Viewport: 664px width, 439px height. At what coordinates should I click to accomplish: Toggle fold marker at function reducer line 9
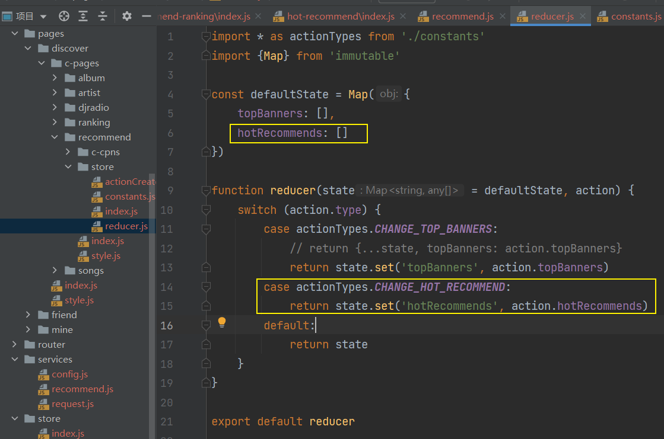[x=206, y=190]
